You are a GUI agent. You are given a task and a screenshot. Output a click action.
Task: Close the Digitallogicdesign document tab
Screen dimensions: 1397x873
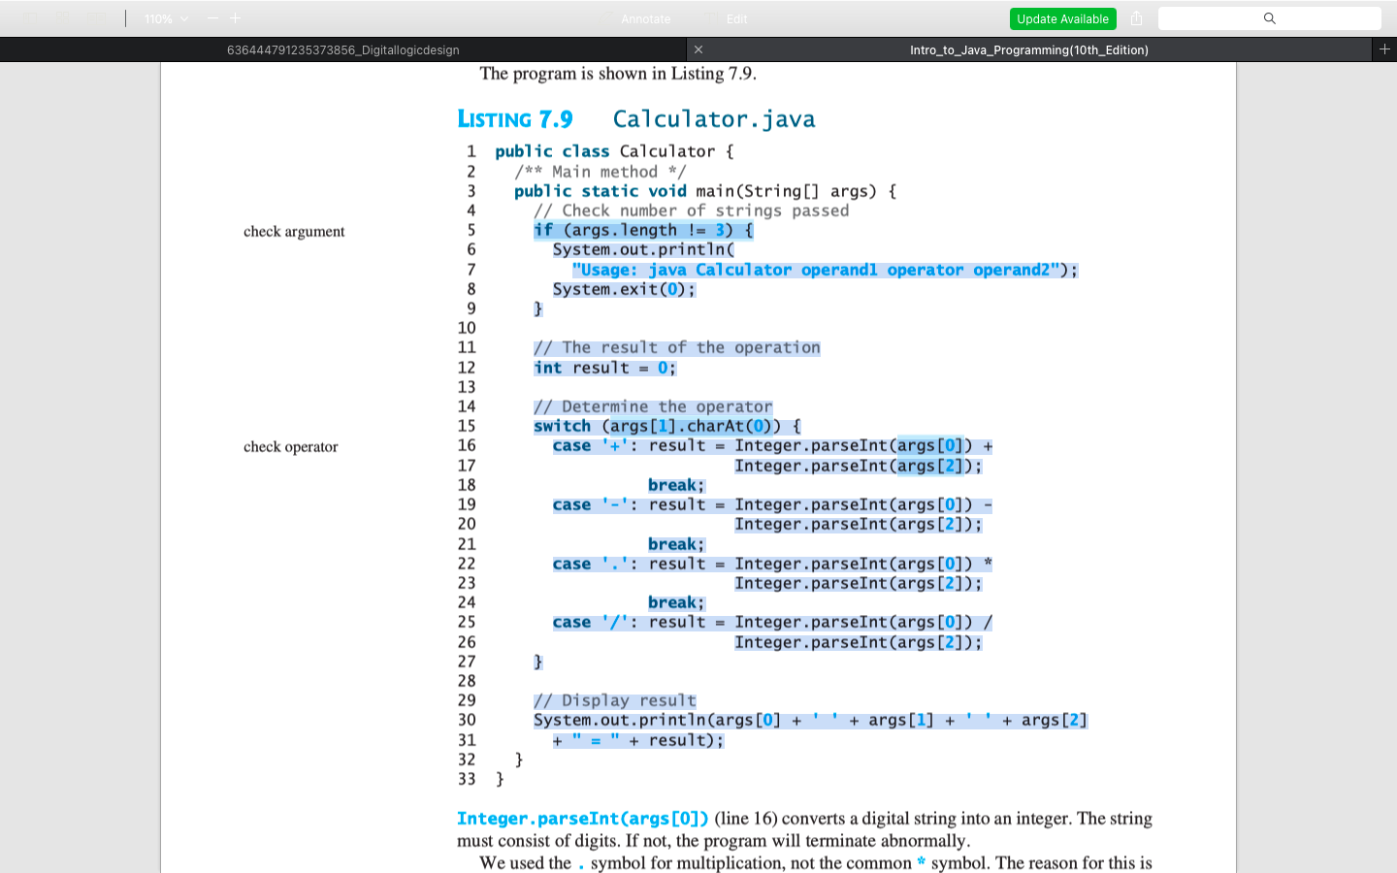pos(698,49)
